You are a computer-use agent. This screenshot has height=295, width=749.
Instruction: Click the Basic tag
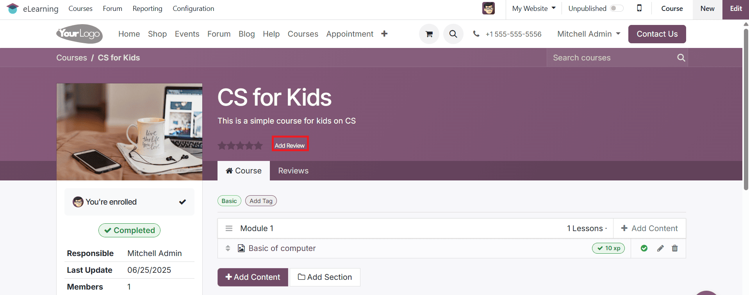click(x=229, y=201)
